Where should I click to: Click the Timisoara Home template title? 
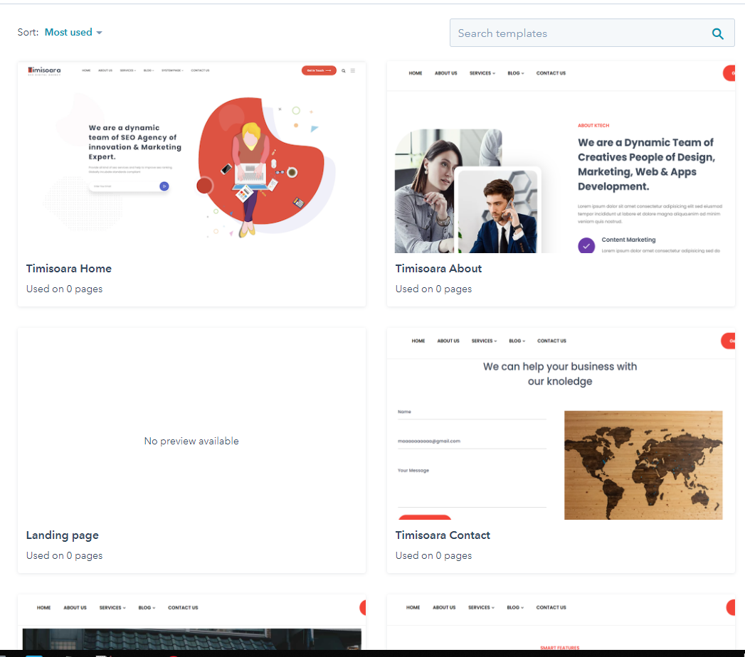click(x=69, y=269)
